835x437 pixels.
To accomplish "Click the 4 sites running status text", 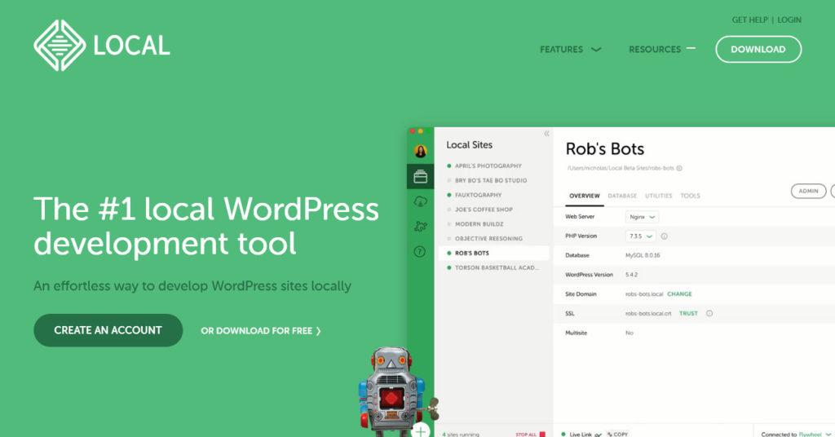I will (460, 435).
